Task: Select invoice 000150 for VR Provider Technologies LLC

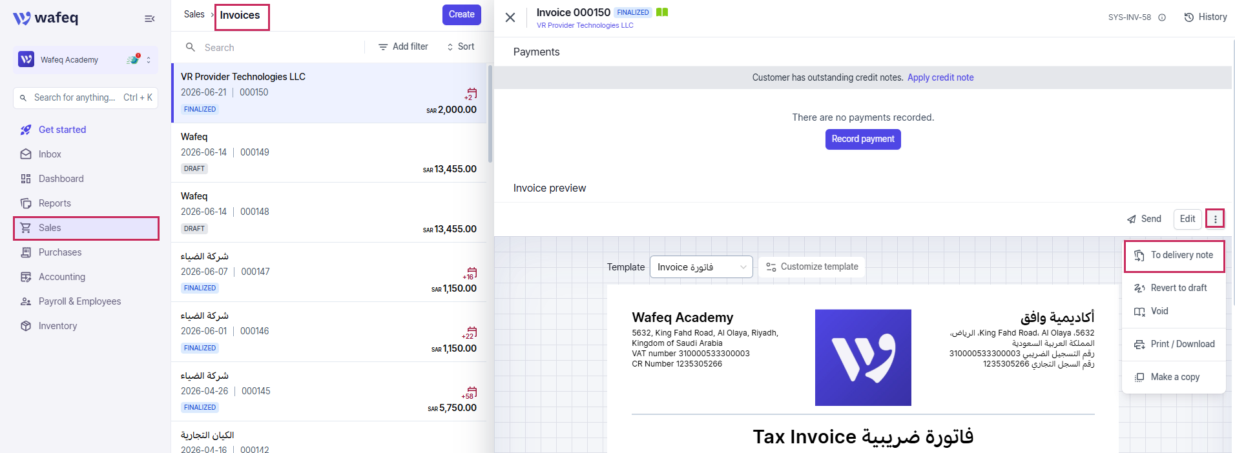Action: tap(329, 93)
